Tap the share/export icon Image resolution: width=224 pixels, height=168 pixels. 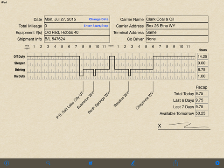click(x=175, y=163)
